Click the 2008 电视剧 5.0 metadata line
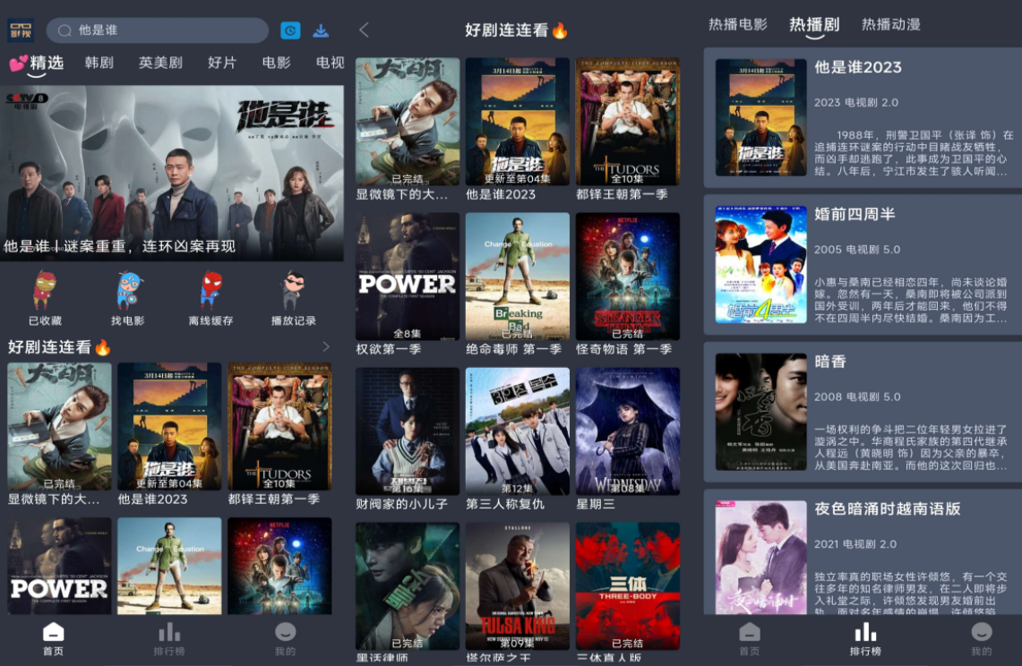Viewport: 1022px width, 666px height. point(857,397)
